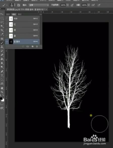This screenshot has width=113, height=148.
Task: Open the flow slider dropdown arrow
Action: pos(89,5)
